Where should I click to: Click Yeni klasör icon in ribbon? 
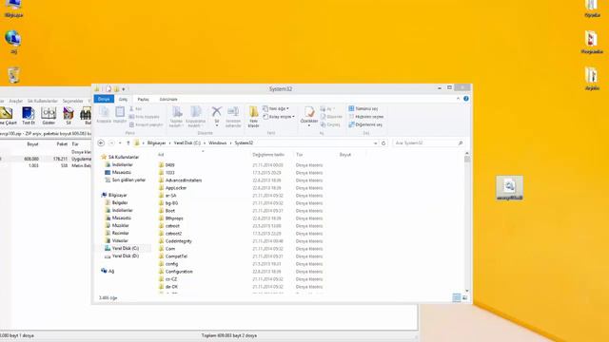click(254, 117)
